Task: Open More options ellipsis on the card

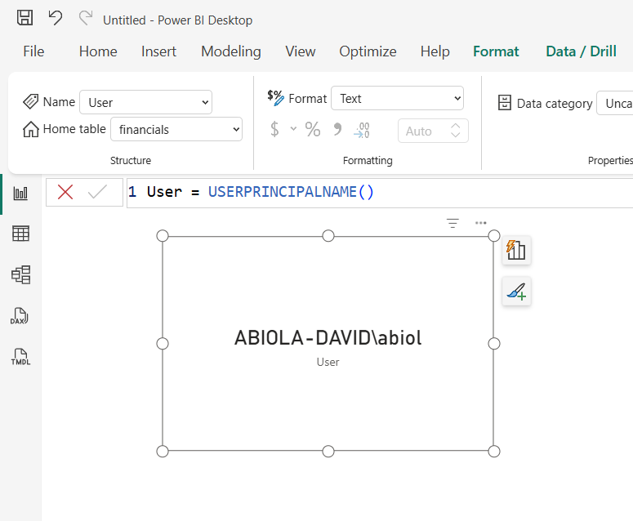Action: 481,223
